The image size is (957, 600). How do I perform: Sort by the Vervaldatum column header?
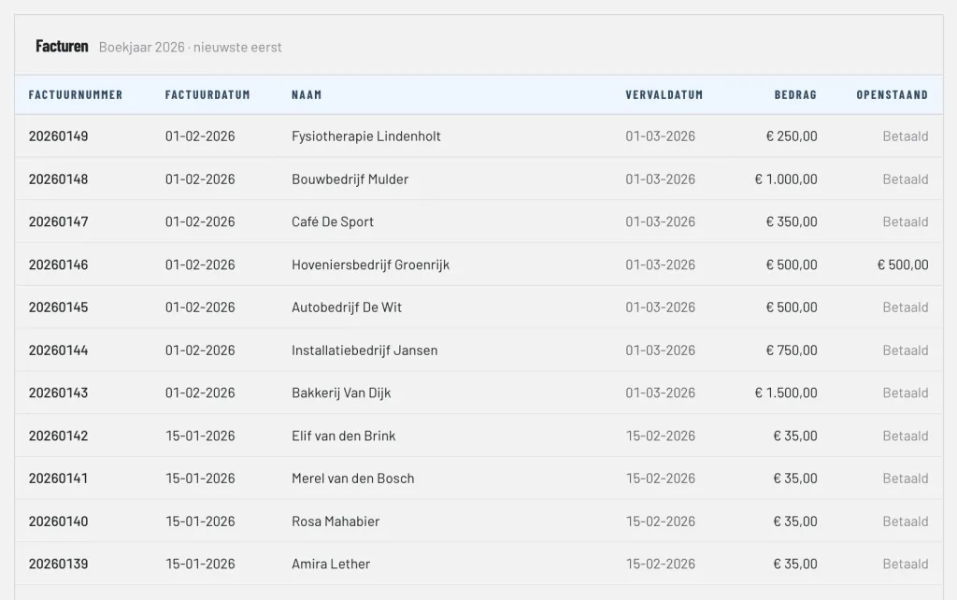point(664,94)
